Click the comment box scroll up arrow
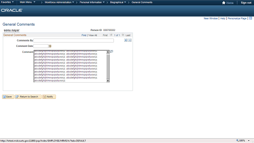 108,52
